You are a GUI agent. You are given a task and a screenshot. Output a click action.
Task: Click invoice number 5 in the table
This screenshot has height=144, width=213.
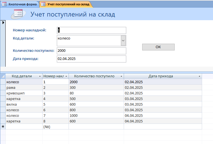(55, 104)
